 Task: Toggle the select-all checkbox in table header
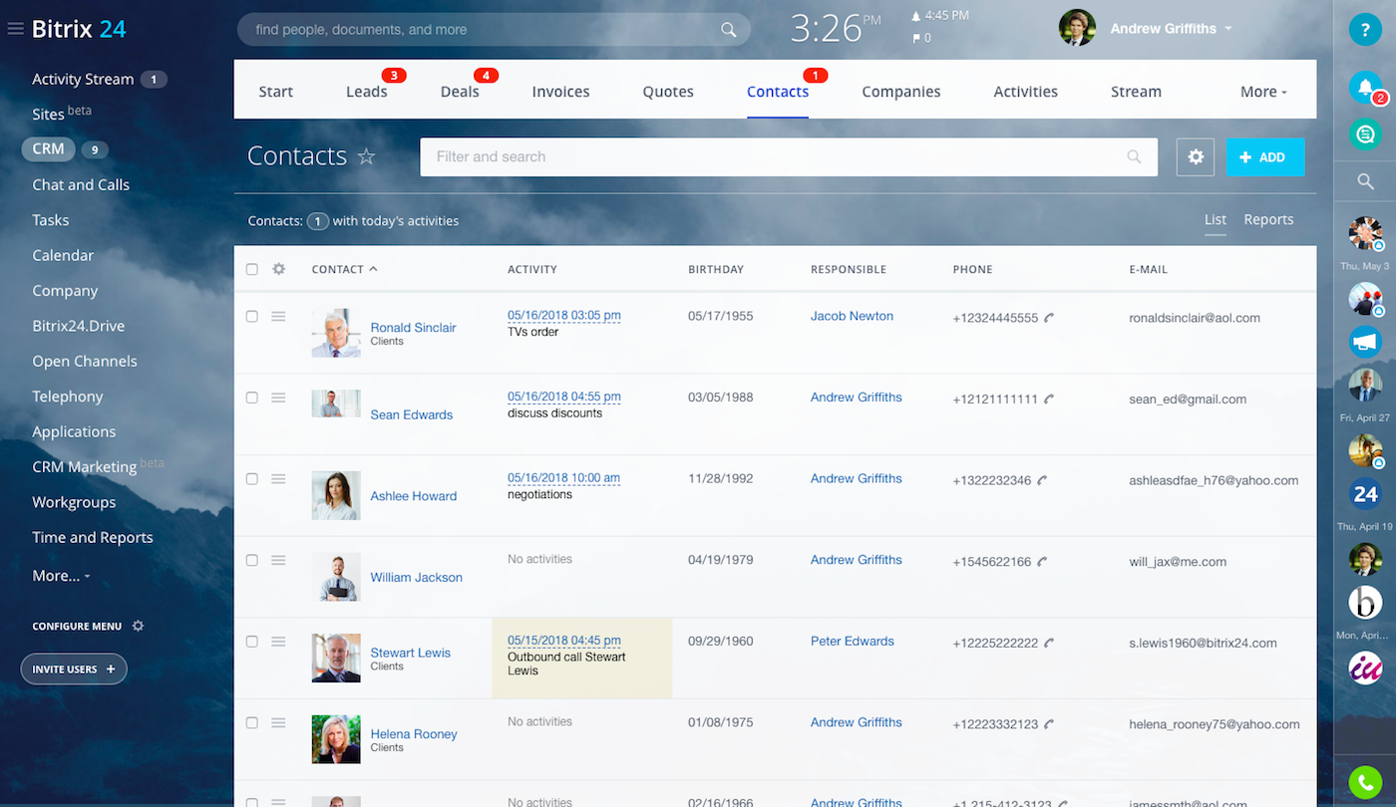(x=251, y=269)
